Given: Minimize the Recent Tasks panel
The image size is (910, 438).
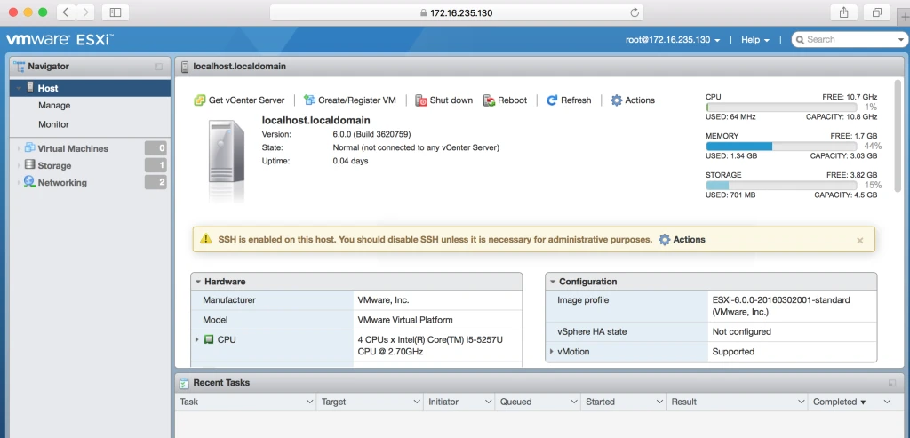Looking at the screenshot, I should click(892, 383).
